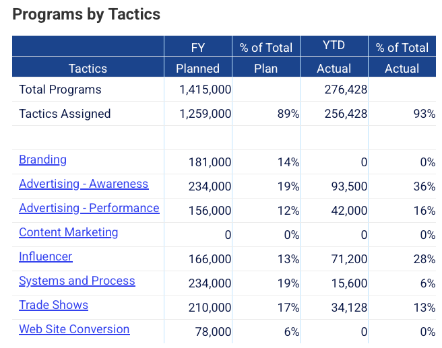Click the Programs by Tactics title
442x348 pixels.
click(x=86, y=14)
